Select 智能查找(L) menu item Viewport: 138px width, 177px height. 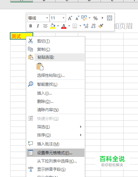(56, 84)
